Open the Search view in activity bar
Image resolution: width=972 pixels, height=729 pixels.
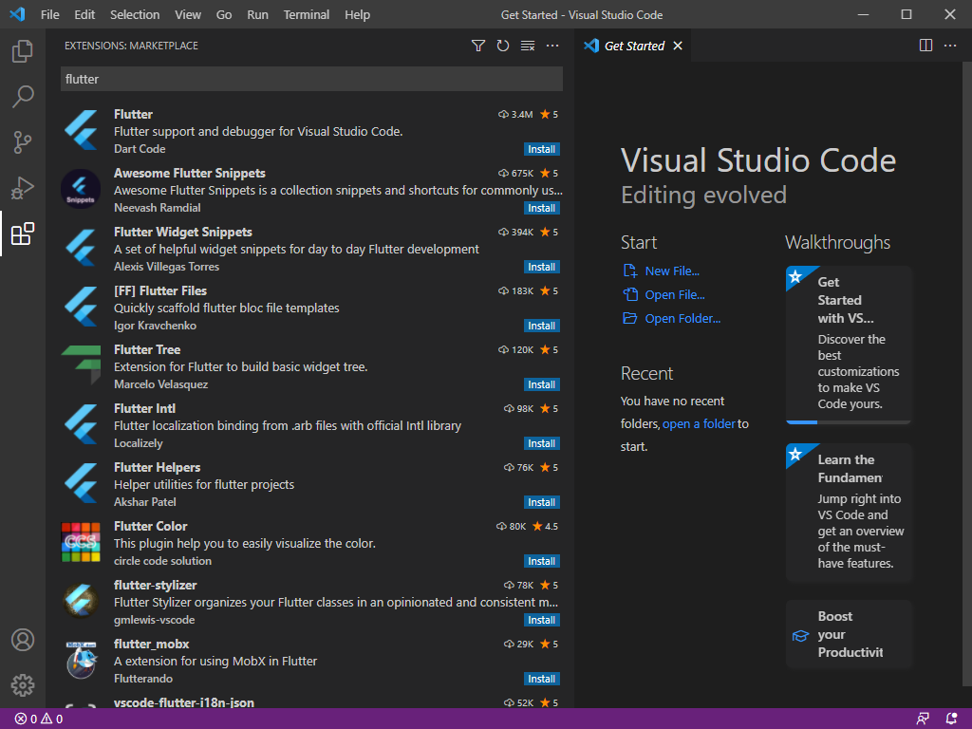[23, 97]
